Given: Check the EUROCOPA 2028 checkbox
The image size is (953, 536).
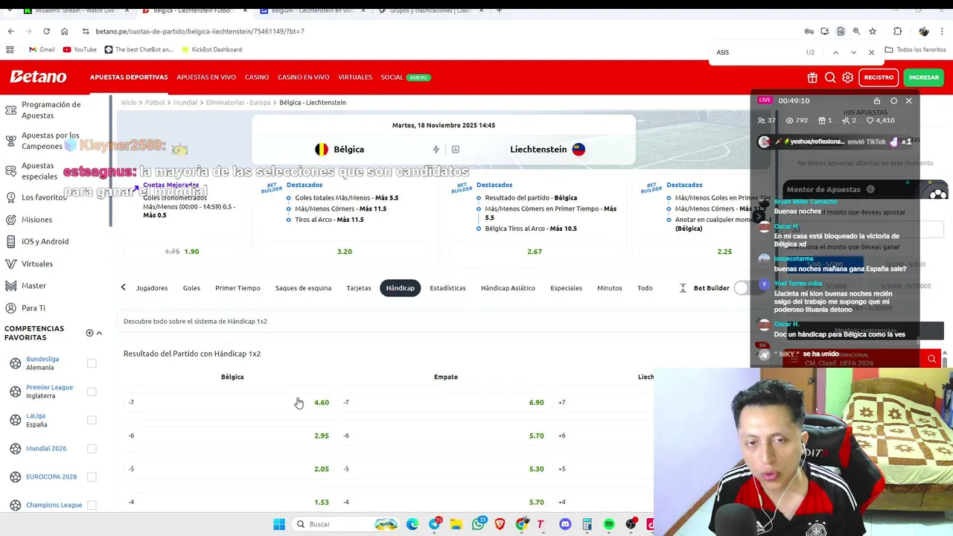Looking at the screenshot, I should 92,476.
